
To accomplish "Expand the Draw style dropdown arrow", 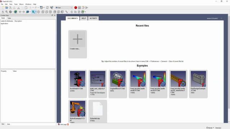I will pyautogui.click(x=13, y=12).
